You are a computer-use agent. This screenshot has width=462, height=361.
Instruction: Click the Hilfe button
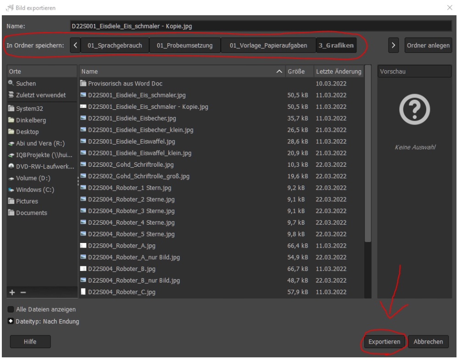tap(30, 342)
